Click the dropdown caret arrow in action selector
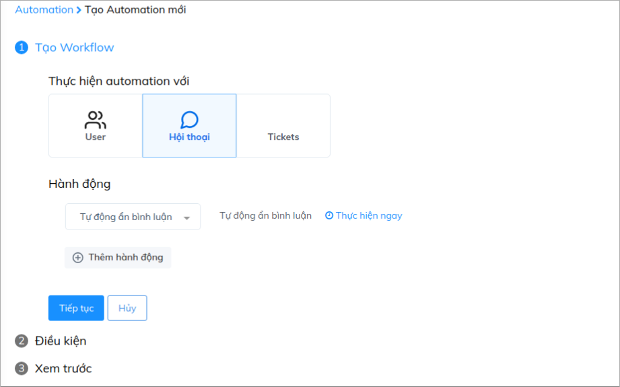The height and width of the screenshot is (387, 620). point(186,218)
